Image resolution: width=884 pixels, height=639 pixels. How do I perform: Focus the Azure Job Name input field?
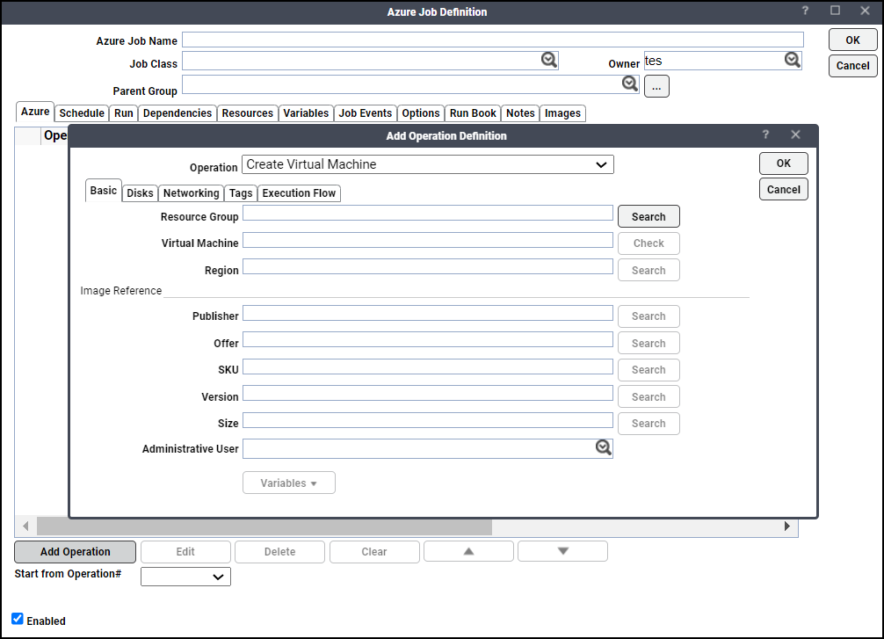[493, 40]
